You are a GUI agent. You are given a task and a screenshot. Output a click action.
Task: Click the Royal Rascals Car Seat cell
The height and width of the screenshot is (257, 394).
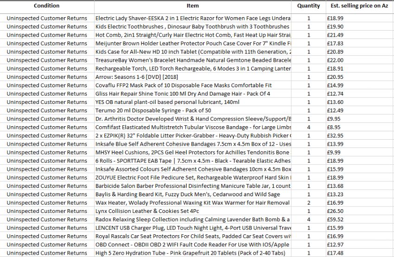(193, 236)
